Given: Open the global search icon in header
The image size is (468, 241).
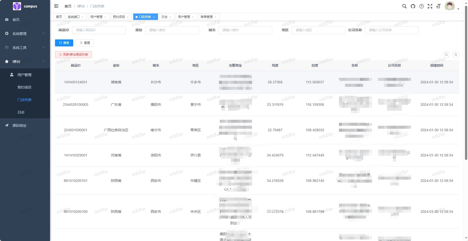Looking at the screenshot, I should click(x=404, y=6).
